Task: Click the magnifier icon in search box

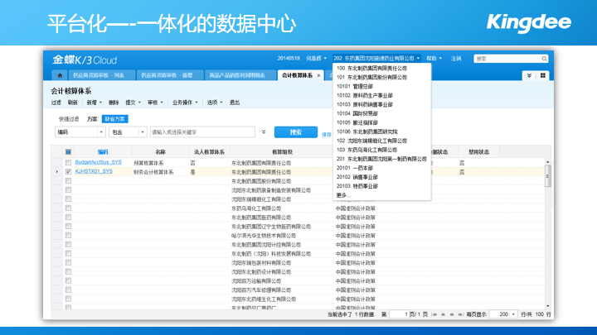Action: (x=545, y=59)
